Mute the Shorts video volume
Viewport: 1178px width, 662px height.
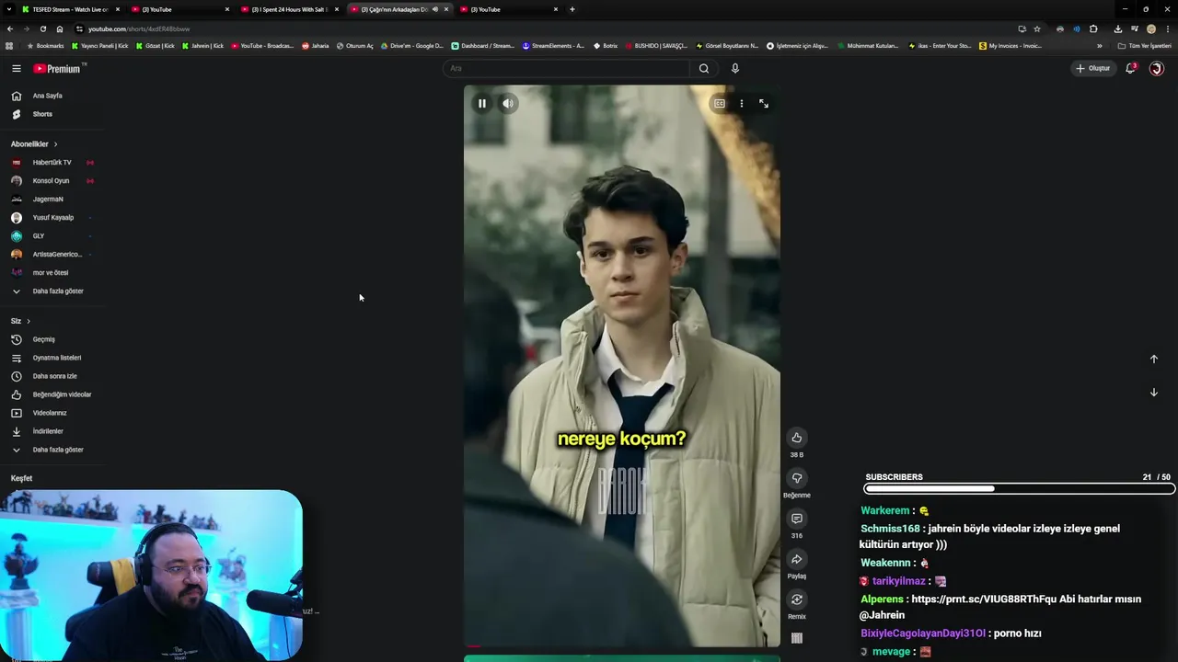coord(507,103)
